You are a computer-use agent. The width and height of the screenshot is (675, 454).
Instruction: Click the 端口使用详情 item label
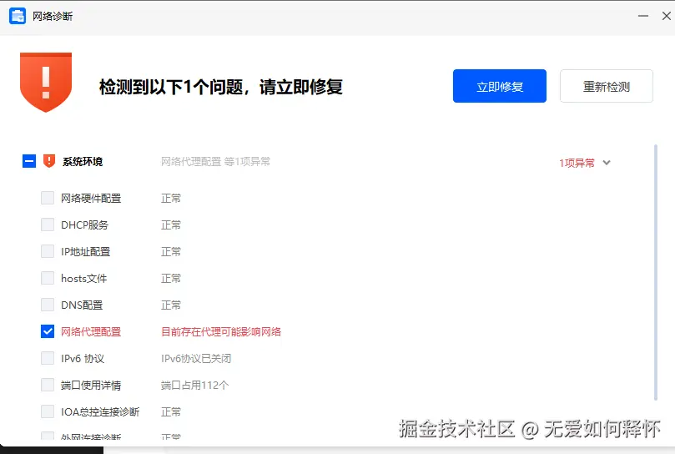tap(91, 385)
